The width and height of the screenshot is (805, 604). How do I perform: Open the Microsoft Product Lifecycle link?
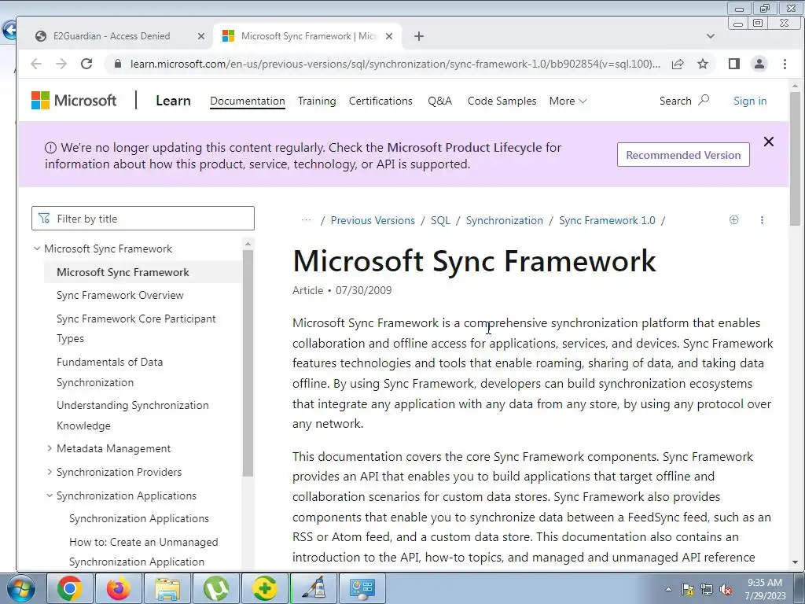tap(464, 147)
